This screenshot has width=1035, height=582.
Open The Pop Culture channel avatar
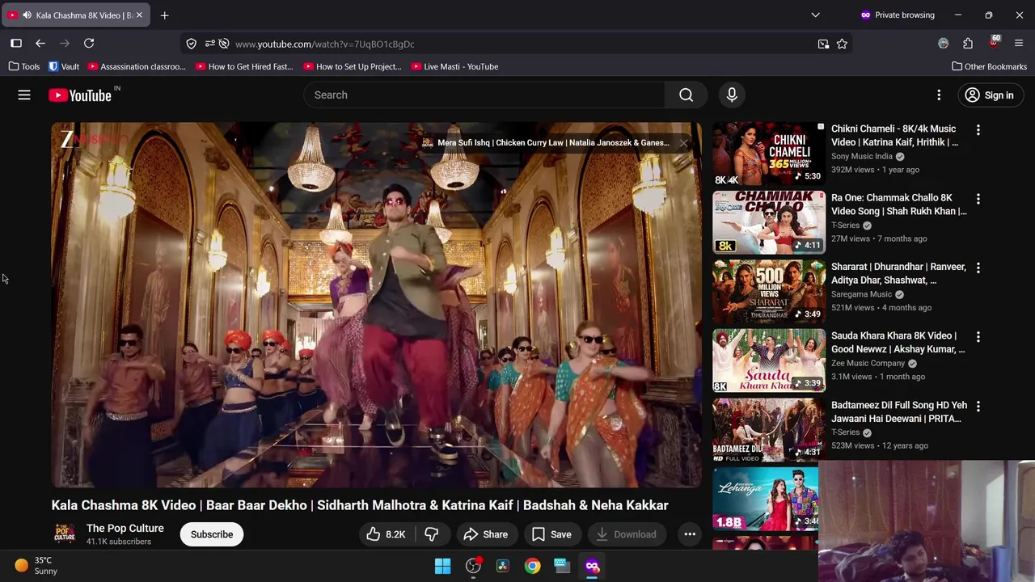(x=65, y=534)
